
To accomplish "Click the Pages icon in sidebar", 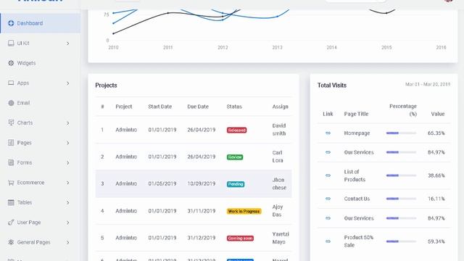I will (x=11, y=143).
